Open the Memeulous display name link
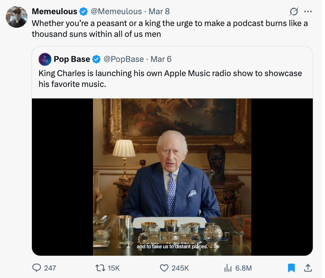Image resolution: width=325 pixels, height=278 pixels. pyautogui.click(x=54, y=11)
